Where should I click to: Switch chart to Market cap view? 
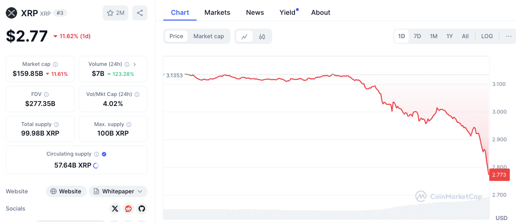click(x=209, y=36)
